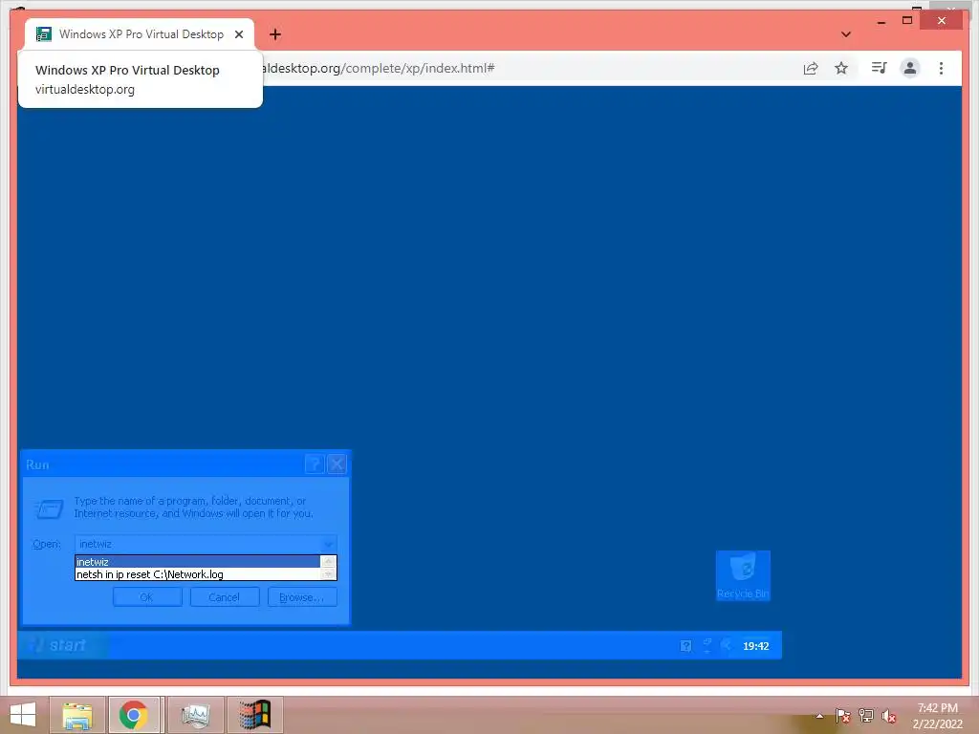Image resolution: width=979 pixels, height=734 pixels.
Task: Open the Windows flag app on the host taskbar
Action: [x=254, y=715]
